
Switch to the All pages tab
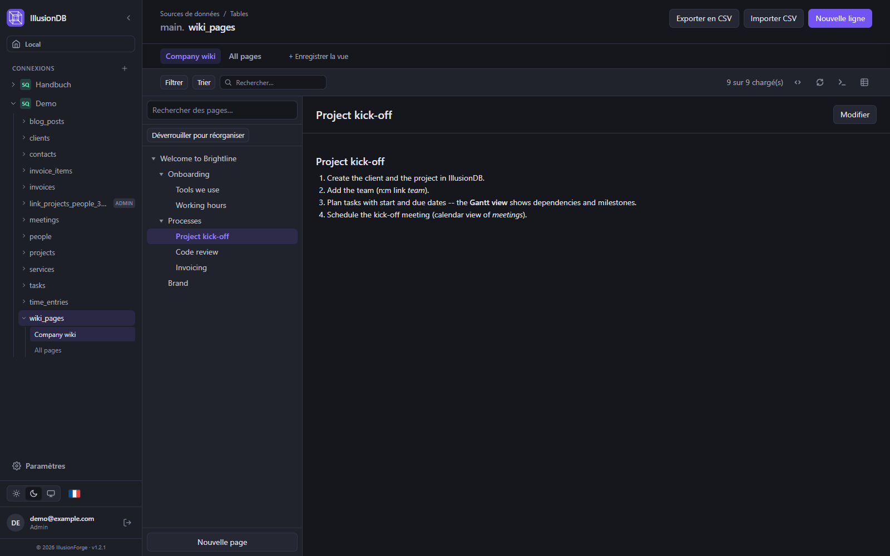coord(245,56)
